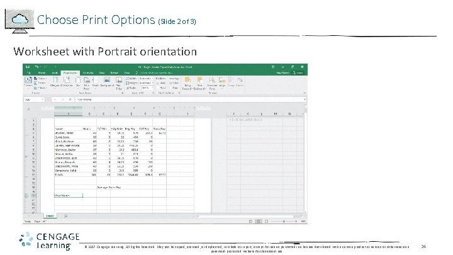This screenshot has width=453, height=255.
Task: Open the Page Setup dialog launcher
Action: [x=123, y=93]
